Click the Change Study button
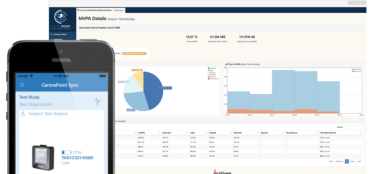The height and width of the screenshot is (174, 372). tap(118, 10)
